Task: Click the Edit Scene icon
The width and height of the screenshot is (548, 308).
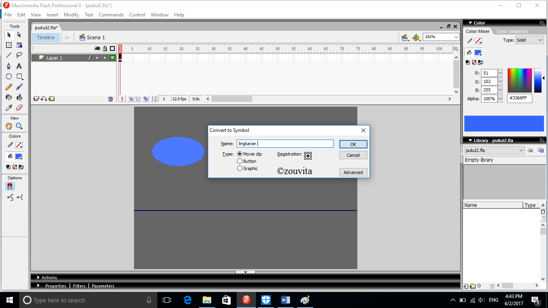Action: [x=405, y=38]
